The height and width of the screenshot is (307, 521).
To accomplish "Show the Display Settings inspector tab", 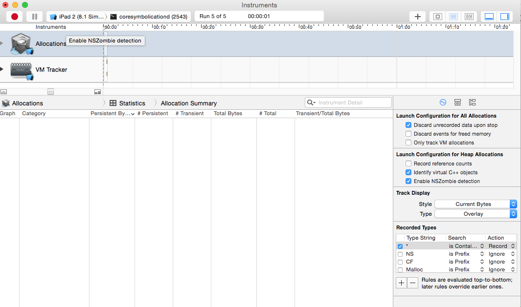I will click(457, 102).
